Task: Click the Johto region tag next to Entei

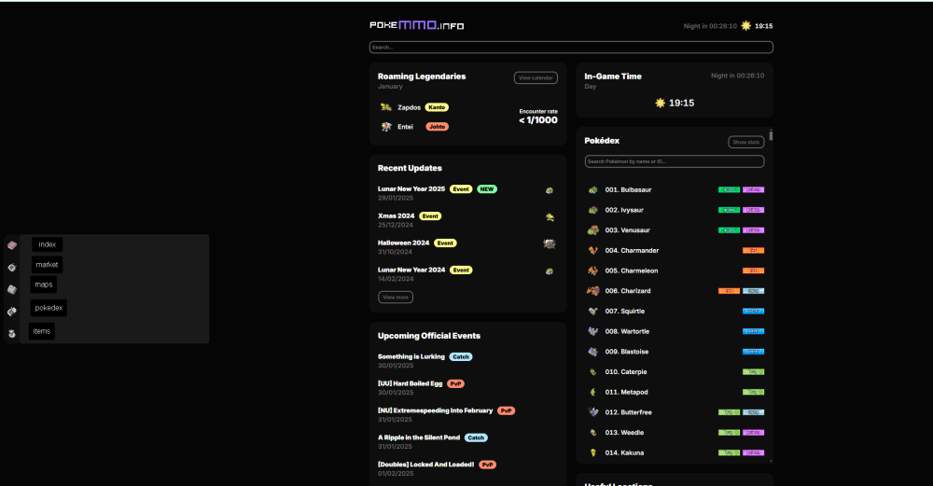Action: click(x=437, y=127)
